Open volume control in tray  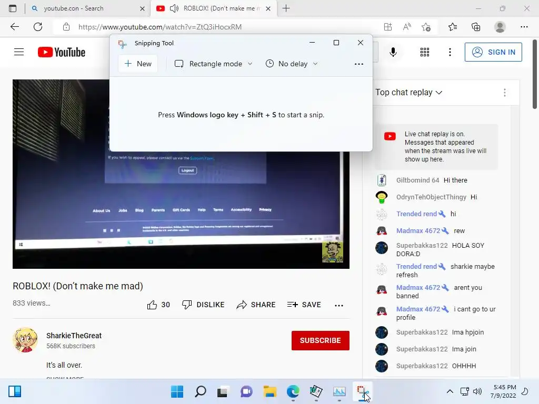[x=477, y=391]
